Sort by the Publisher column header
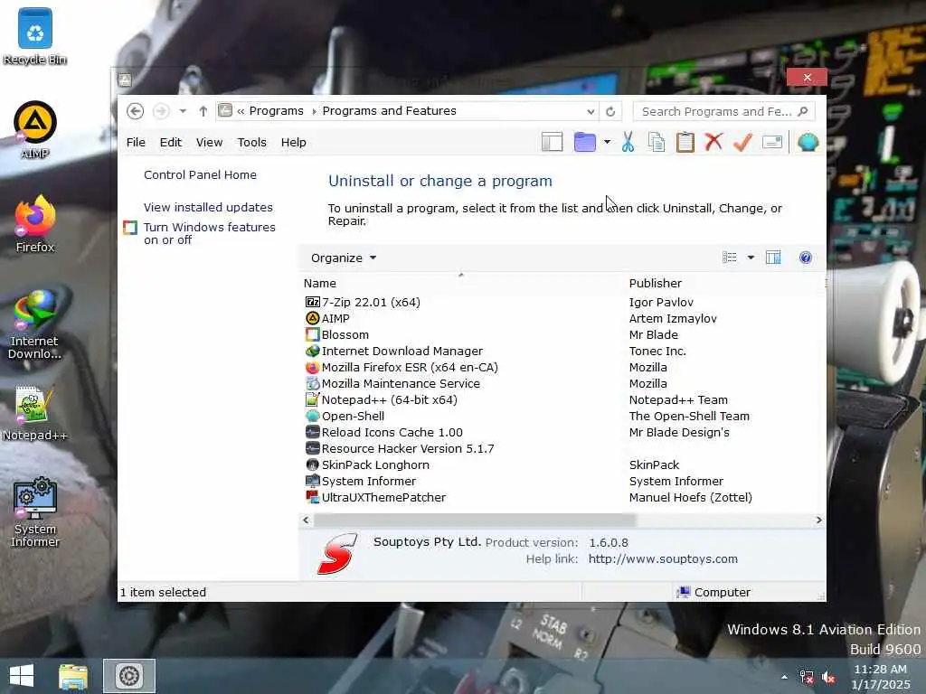The height and width of the screenshot is (694, 926). click(656, 283)
